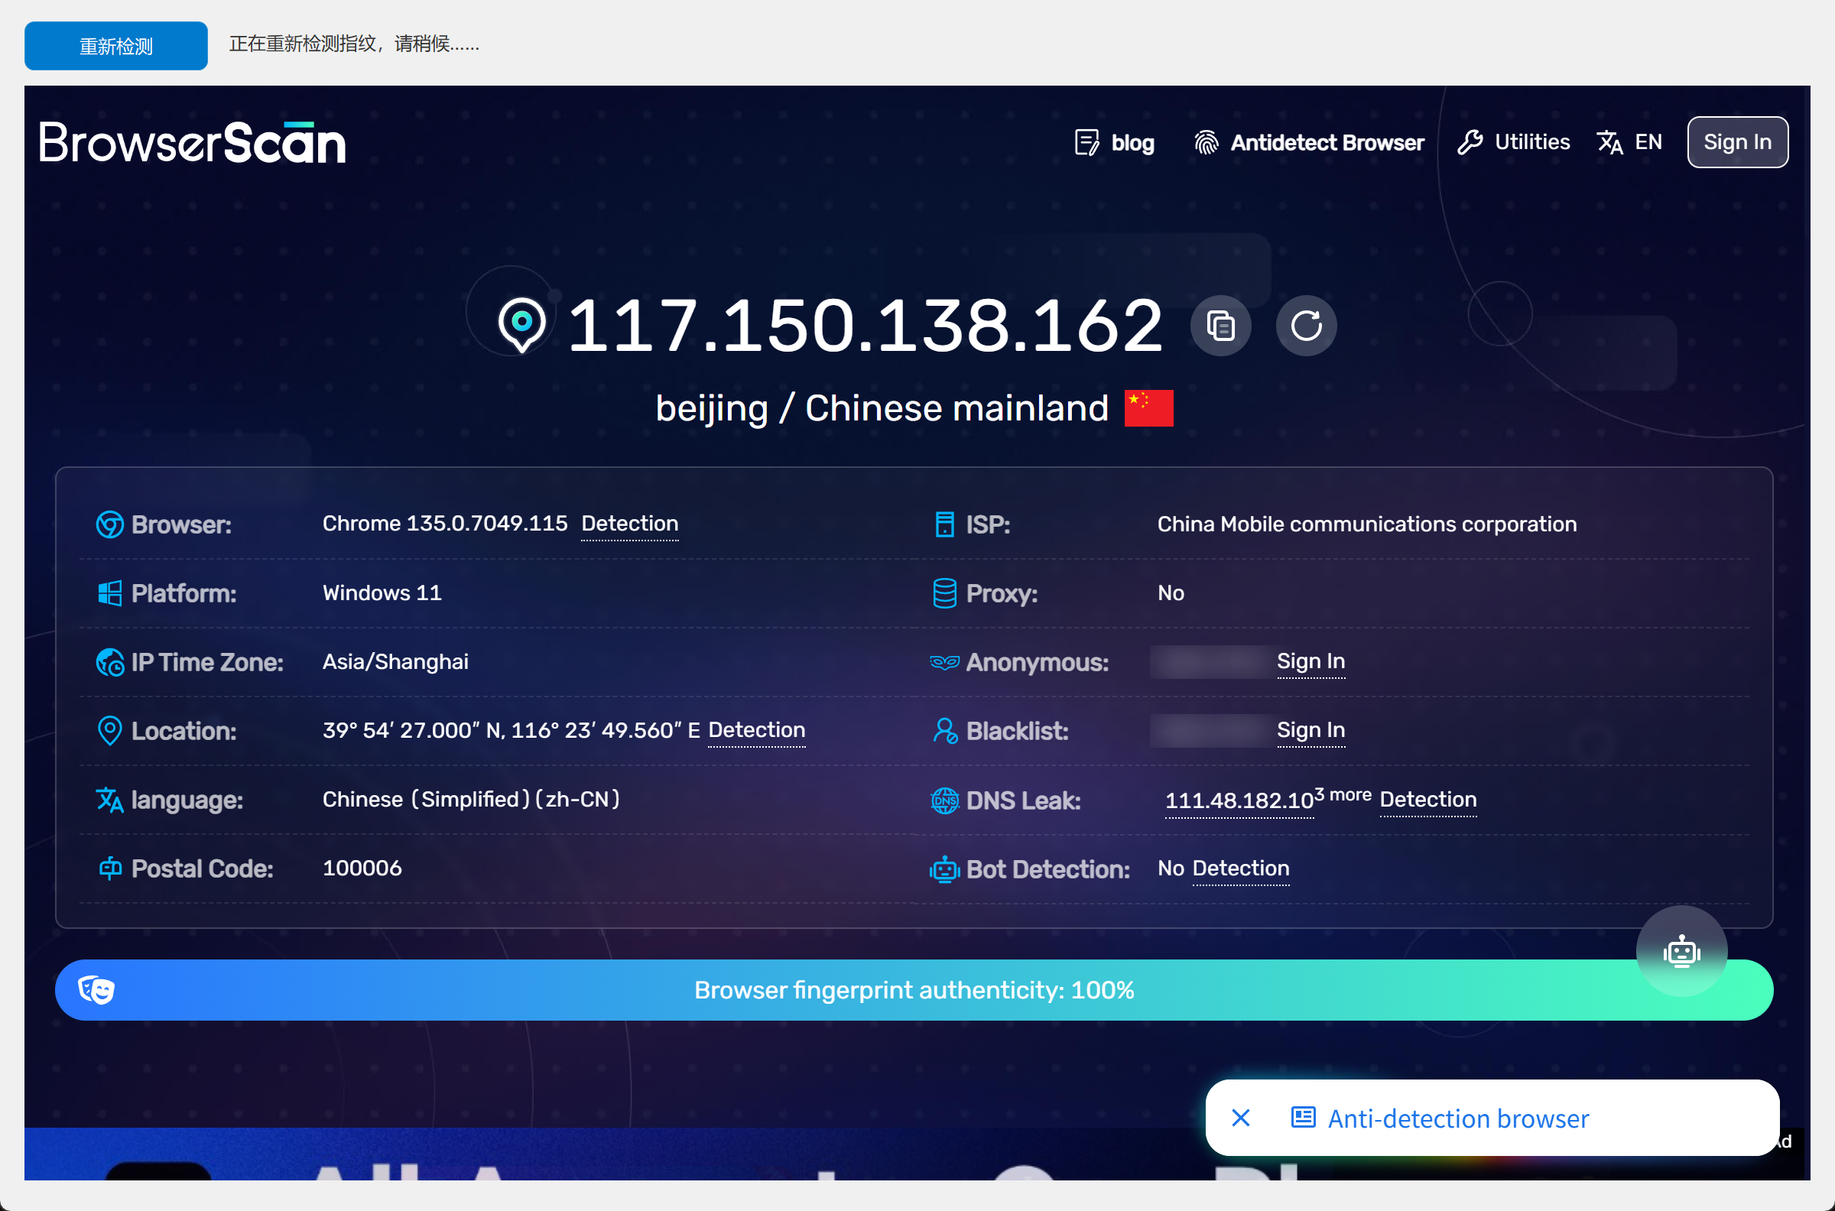Screen dimensions: 1835x1211
Task: Open the floating robot assistant icon
Action: (1681, 951)
